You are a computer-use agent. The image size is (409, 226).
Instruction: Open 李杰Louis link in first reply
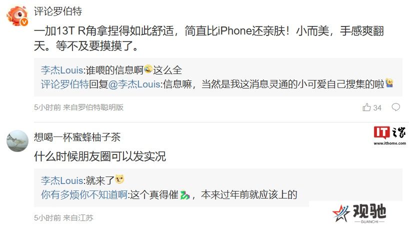coord(62,70)
